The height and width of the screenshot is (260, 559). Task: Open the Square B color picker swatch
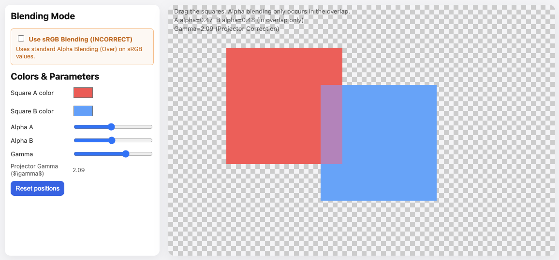[x=83, y=111]
